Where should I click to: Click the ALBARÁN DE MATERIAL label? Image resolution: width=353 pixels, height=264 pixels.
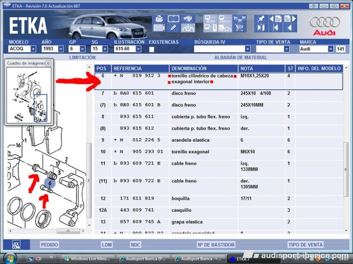(240, 58)
